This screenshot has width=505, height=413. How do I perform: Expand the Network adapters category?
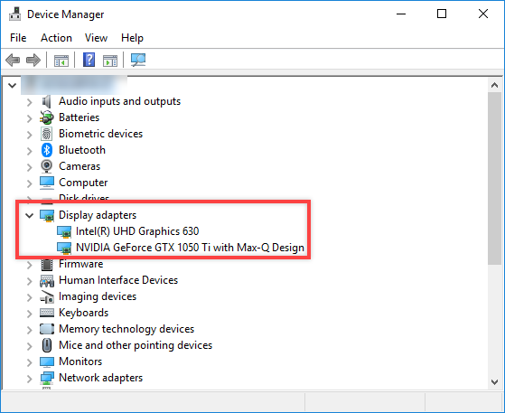(29, 379)
